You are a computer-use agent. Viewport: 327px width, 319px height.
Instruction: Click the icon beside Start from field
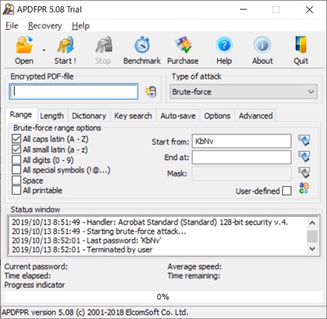304,140
